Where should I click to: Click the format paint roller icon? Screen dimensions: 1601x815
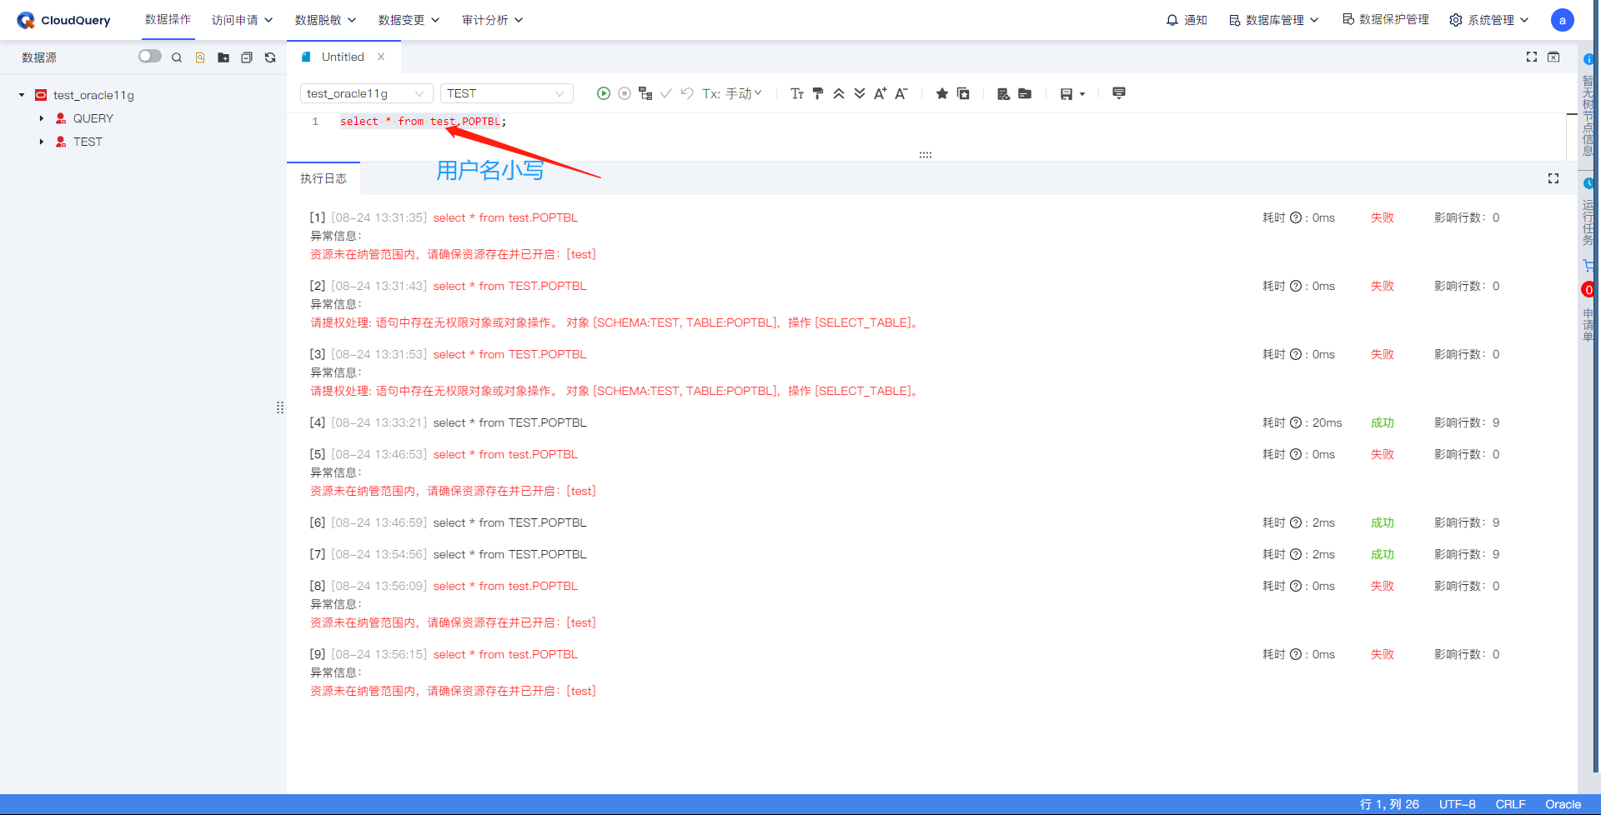(x=818, y=93)
